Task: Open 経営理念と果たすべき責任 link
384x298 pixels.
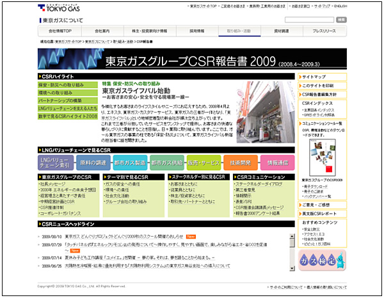Action: point(63,196)
